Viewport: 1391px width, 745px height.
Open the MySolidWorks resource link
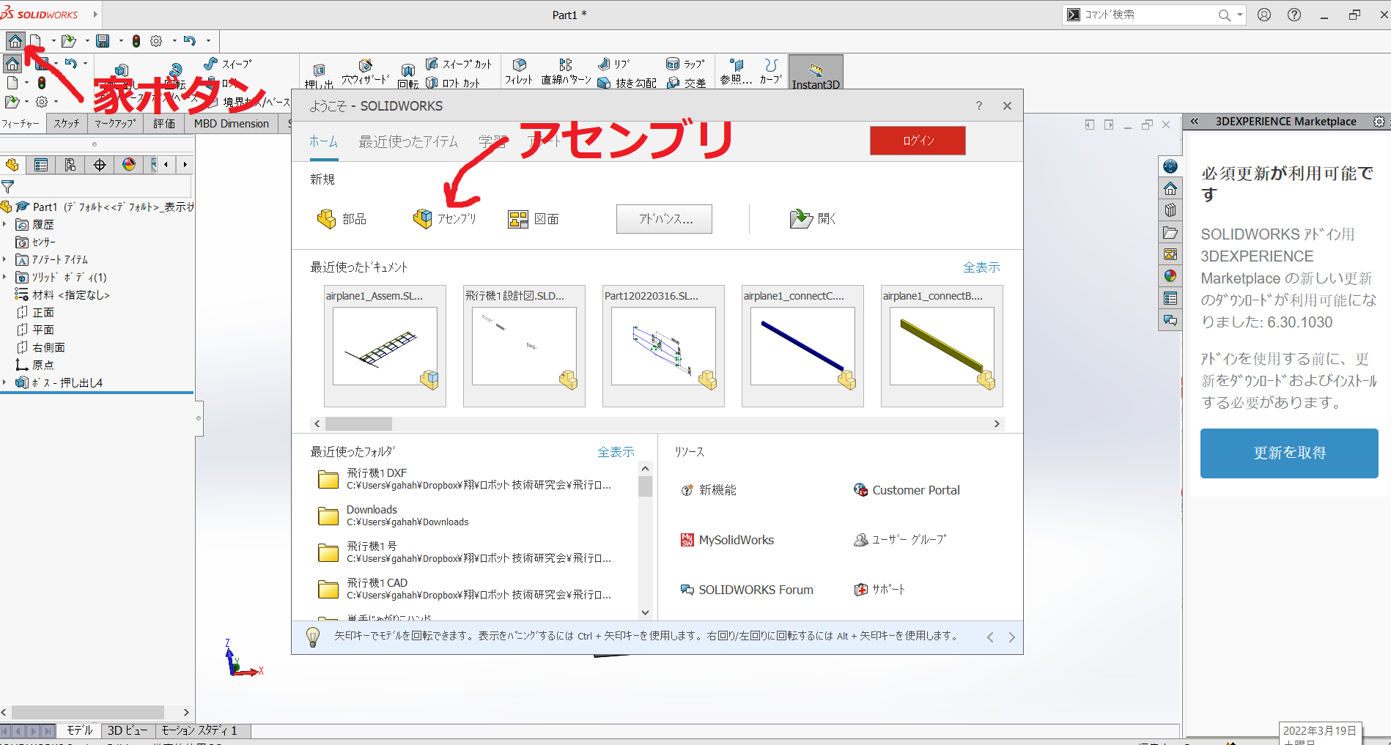point(727,540)
